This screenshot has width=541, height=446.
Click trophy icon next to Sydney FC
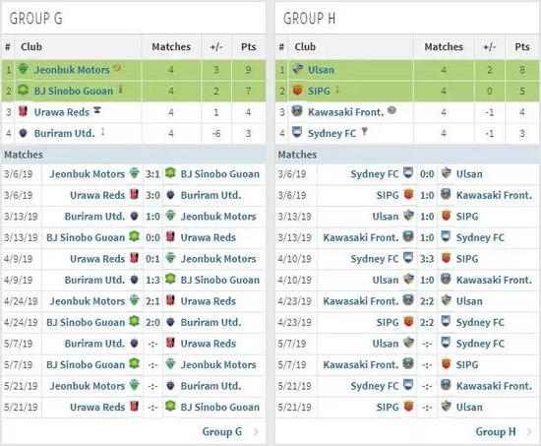point(364,131)
